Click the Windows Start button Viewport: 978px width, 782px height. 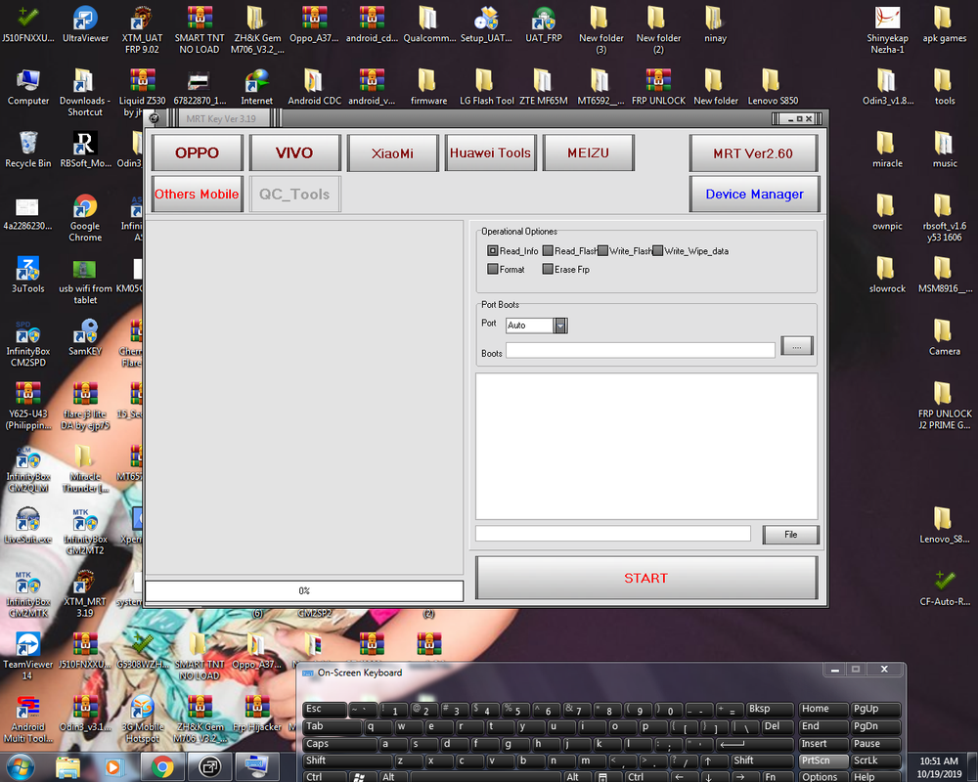(x=21, y=766)
